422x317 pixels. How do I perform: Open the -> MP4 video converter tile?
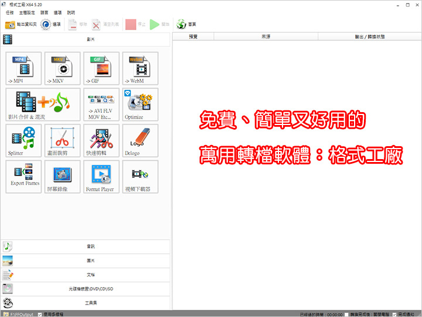[23, 69]
